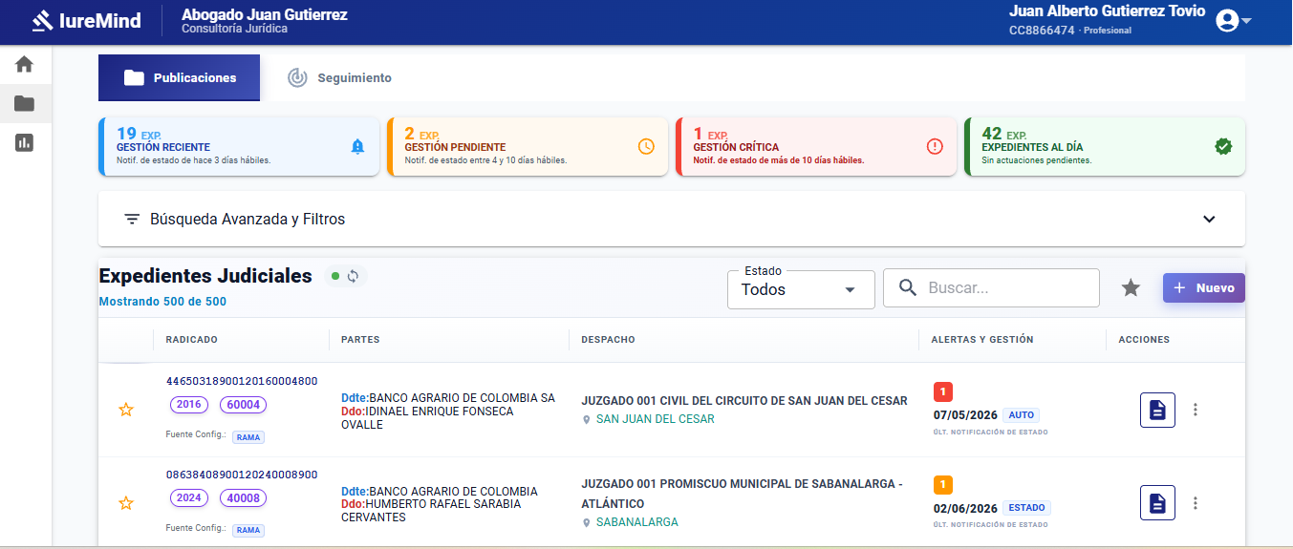The image size is (1293, 549).
Task: Click the date 02/06/2026
Action: coord(965,508)
